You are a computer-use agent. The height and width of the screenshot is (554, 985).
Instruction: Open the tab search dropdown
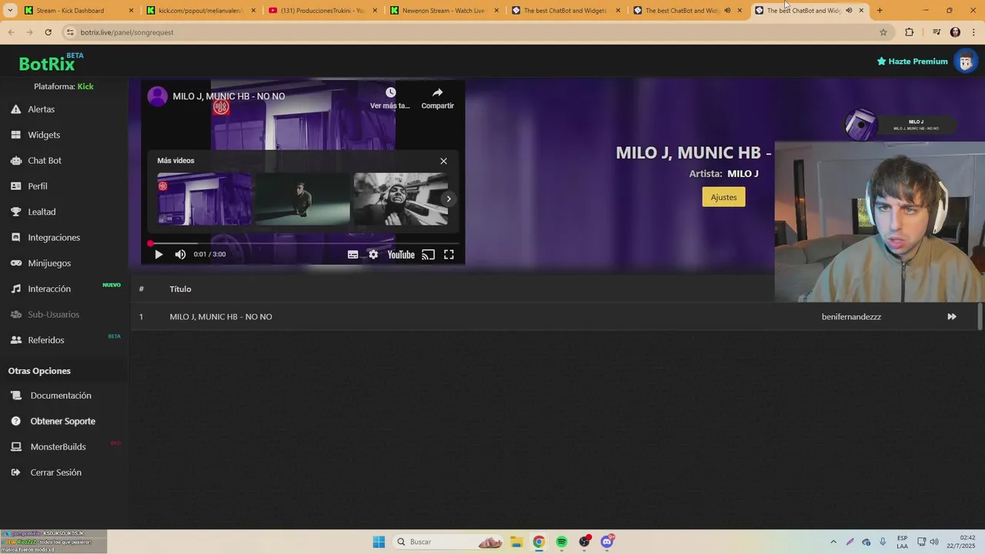pyautogui.click(x=10, y=11)
